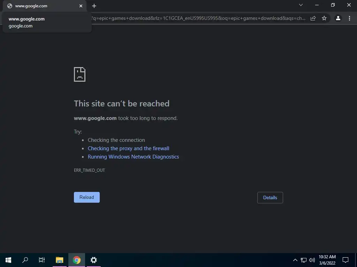Click Running Windows Network Diagnostics link
The height and width of the screenshot is (267, 357).
coord(133,157)
